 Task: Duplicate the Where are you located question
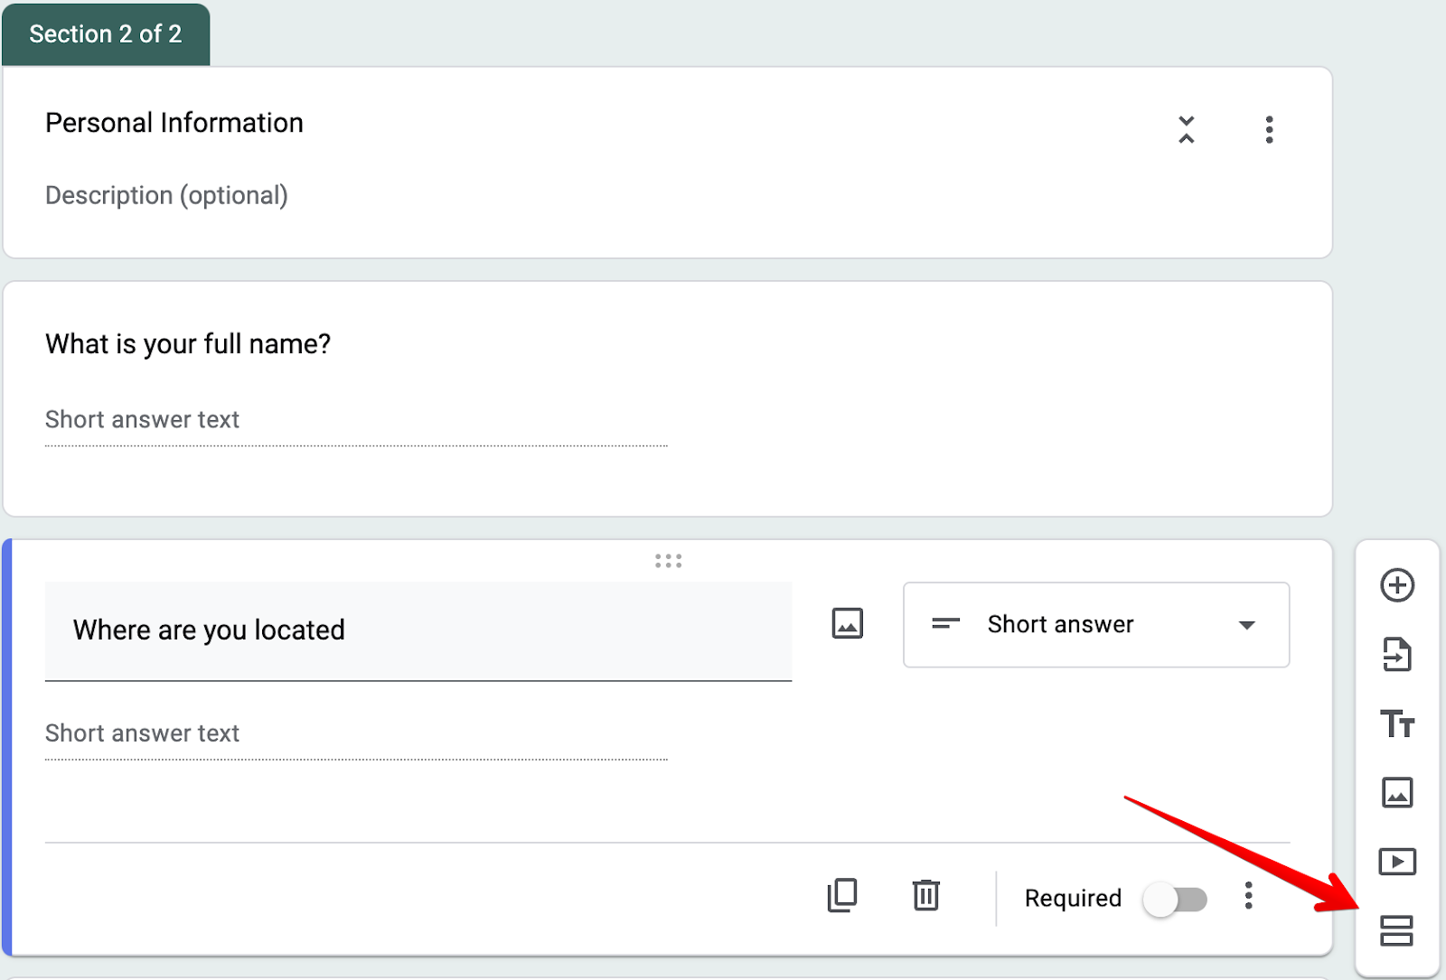pos(841,896)
